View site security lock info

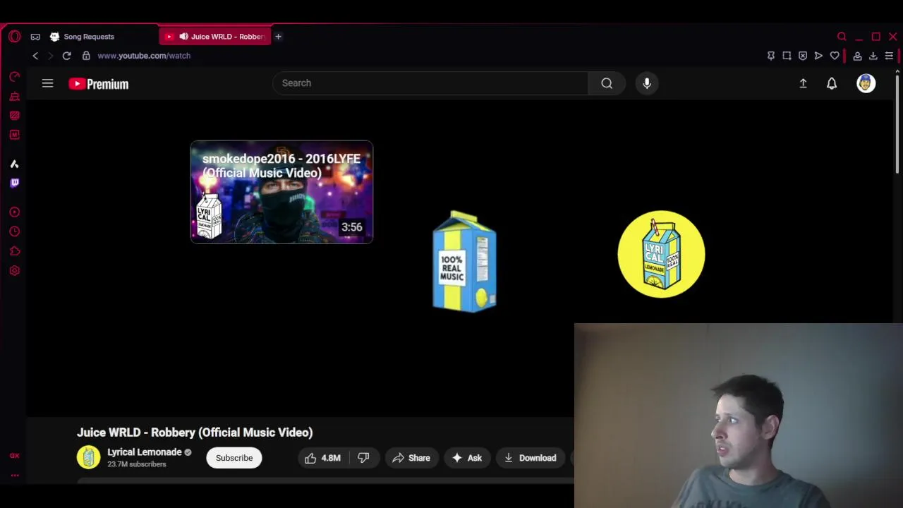(86, 56)
